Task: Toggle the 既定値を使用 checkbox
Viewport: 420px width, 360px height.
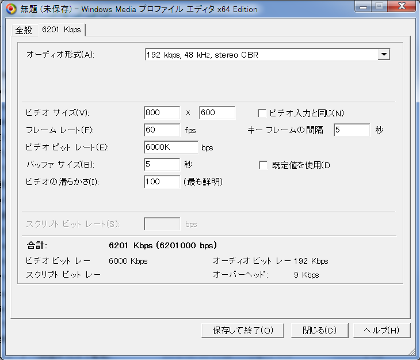Action: 264,165
